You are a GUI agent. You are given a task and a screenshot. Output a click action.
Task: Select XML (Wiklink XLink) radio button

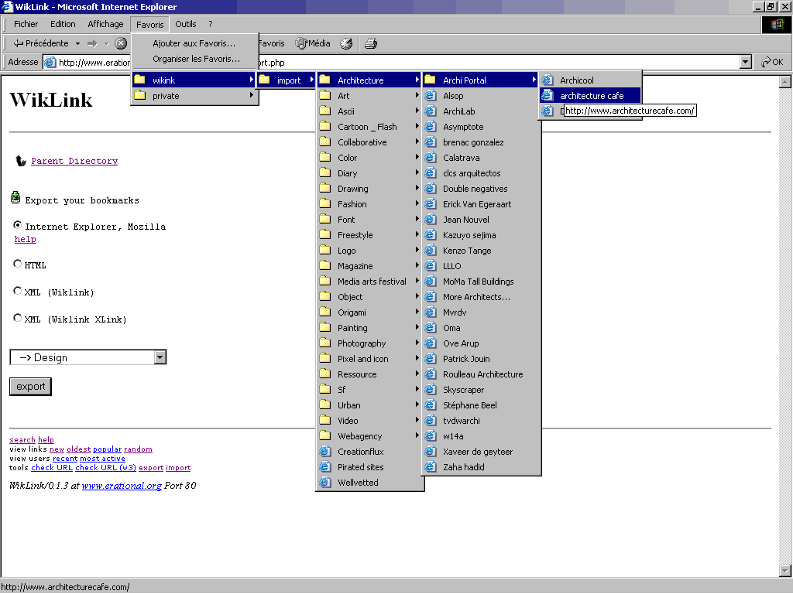(x=18, y=318)
